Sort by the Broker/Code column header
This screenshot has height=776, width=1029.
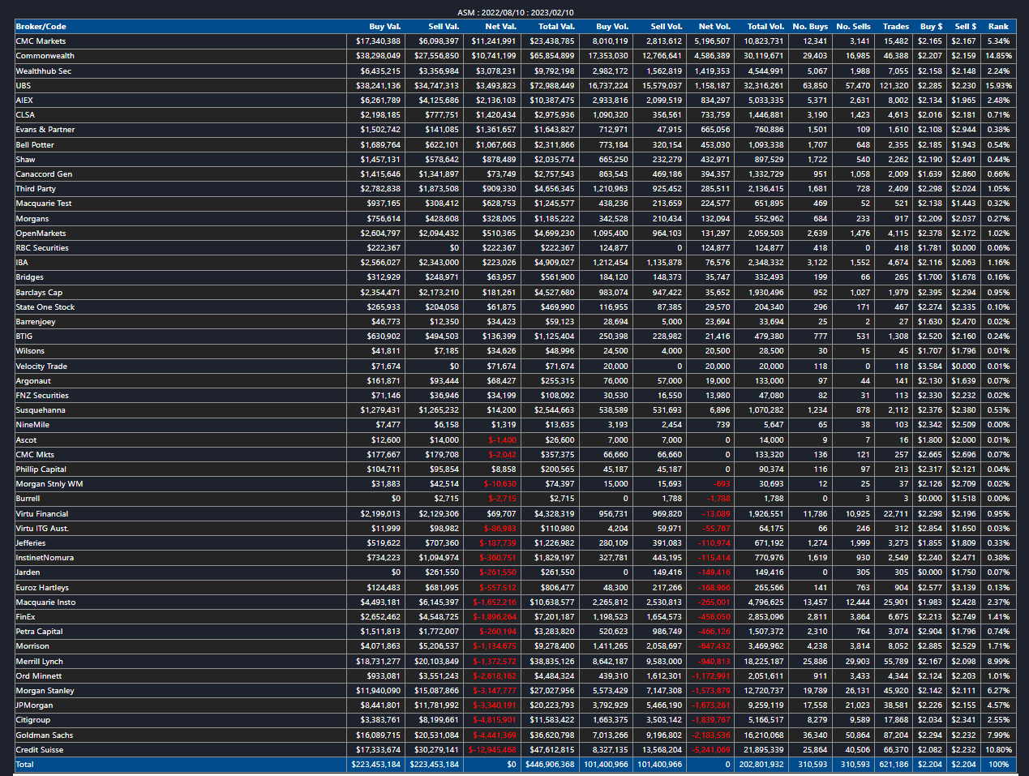[41, 27]
